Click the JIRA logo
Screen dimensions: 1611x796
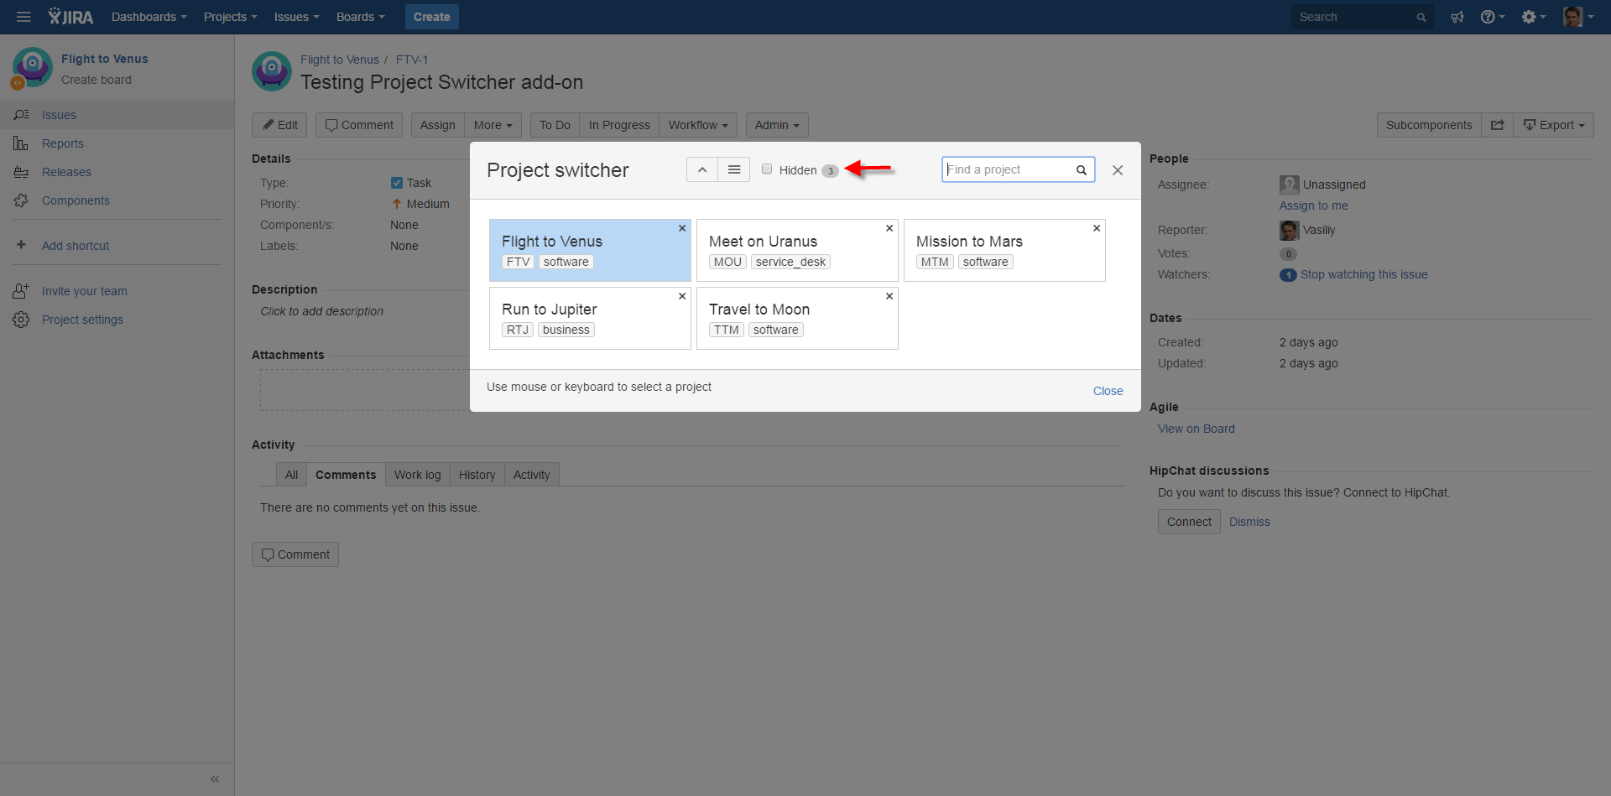coord(70,17)
